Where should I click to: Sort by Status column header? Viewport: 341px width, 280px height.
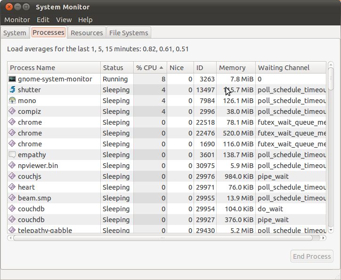point(117,68)
